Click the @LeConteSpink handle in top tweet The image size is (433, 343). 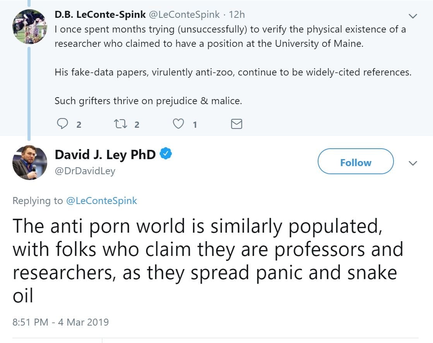(x=185, y=15)
